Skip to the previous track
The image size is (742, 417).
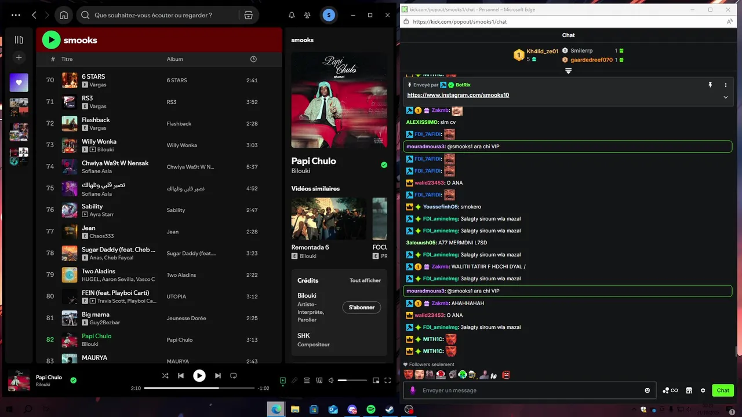(x=181, y=375)
